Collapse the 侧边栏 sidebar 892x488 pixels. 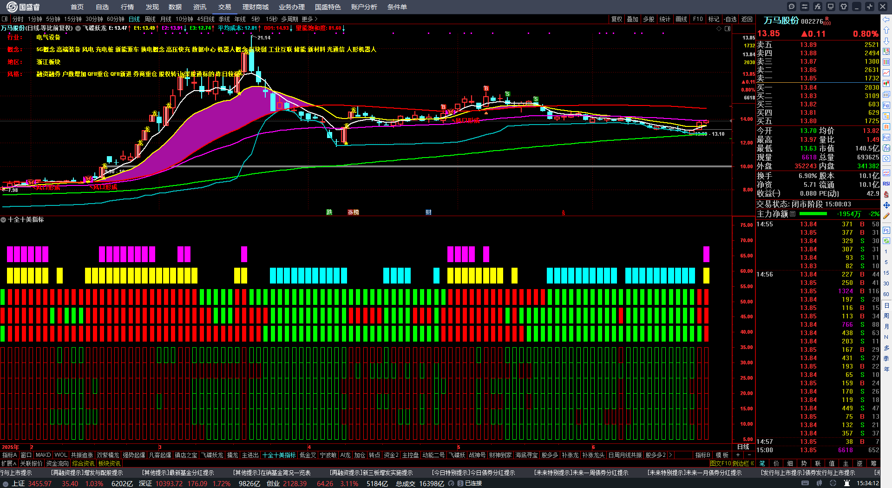pos(743,463)
